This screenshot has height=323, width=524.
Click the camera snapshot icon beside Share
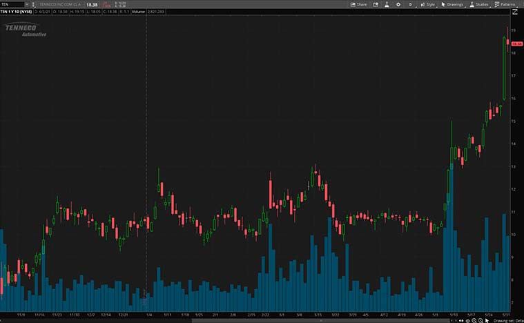(x=374, y=4)
